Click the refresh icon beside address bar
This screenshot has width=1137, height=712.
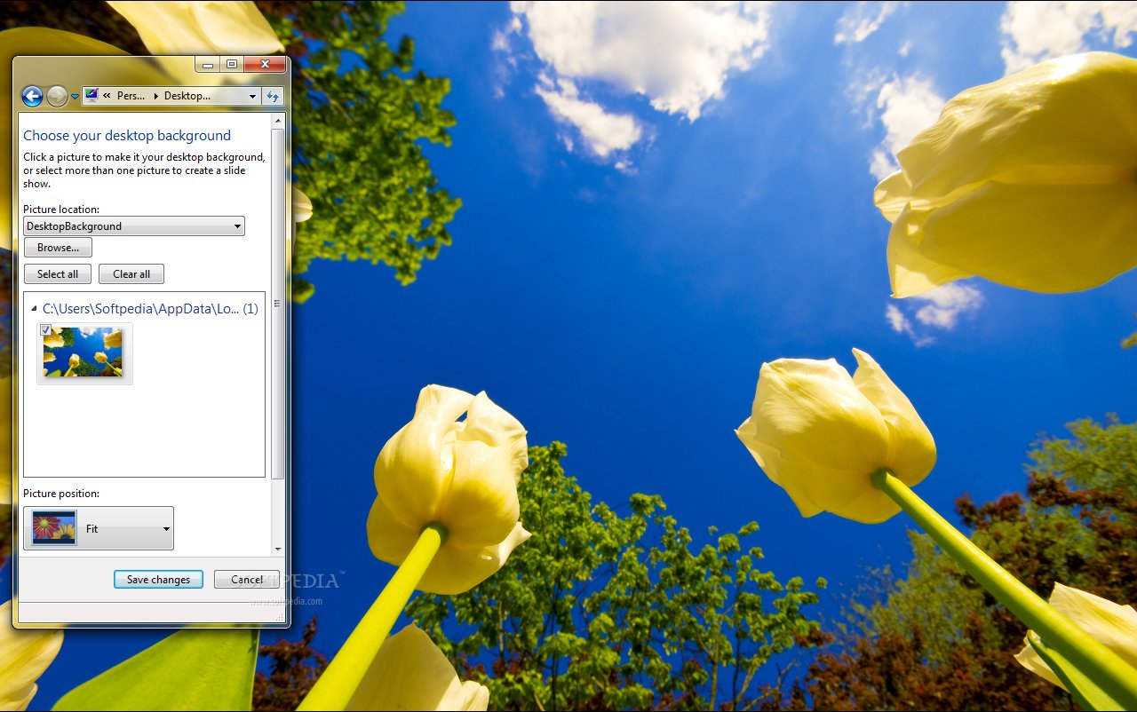click(x=273, y=96)
